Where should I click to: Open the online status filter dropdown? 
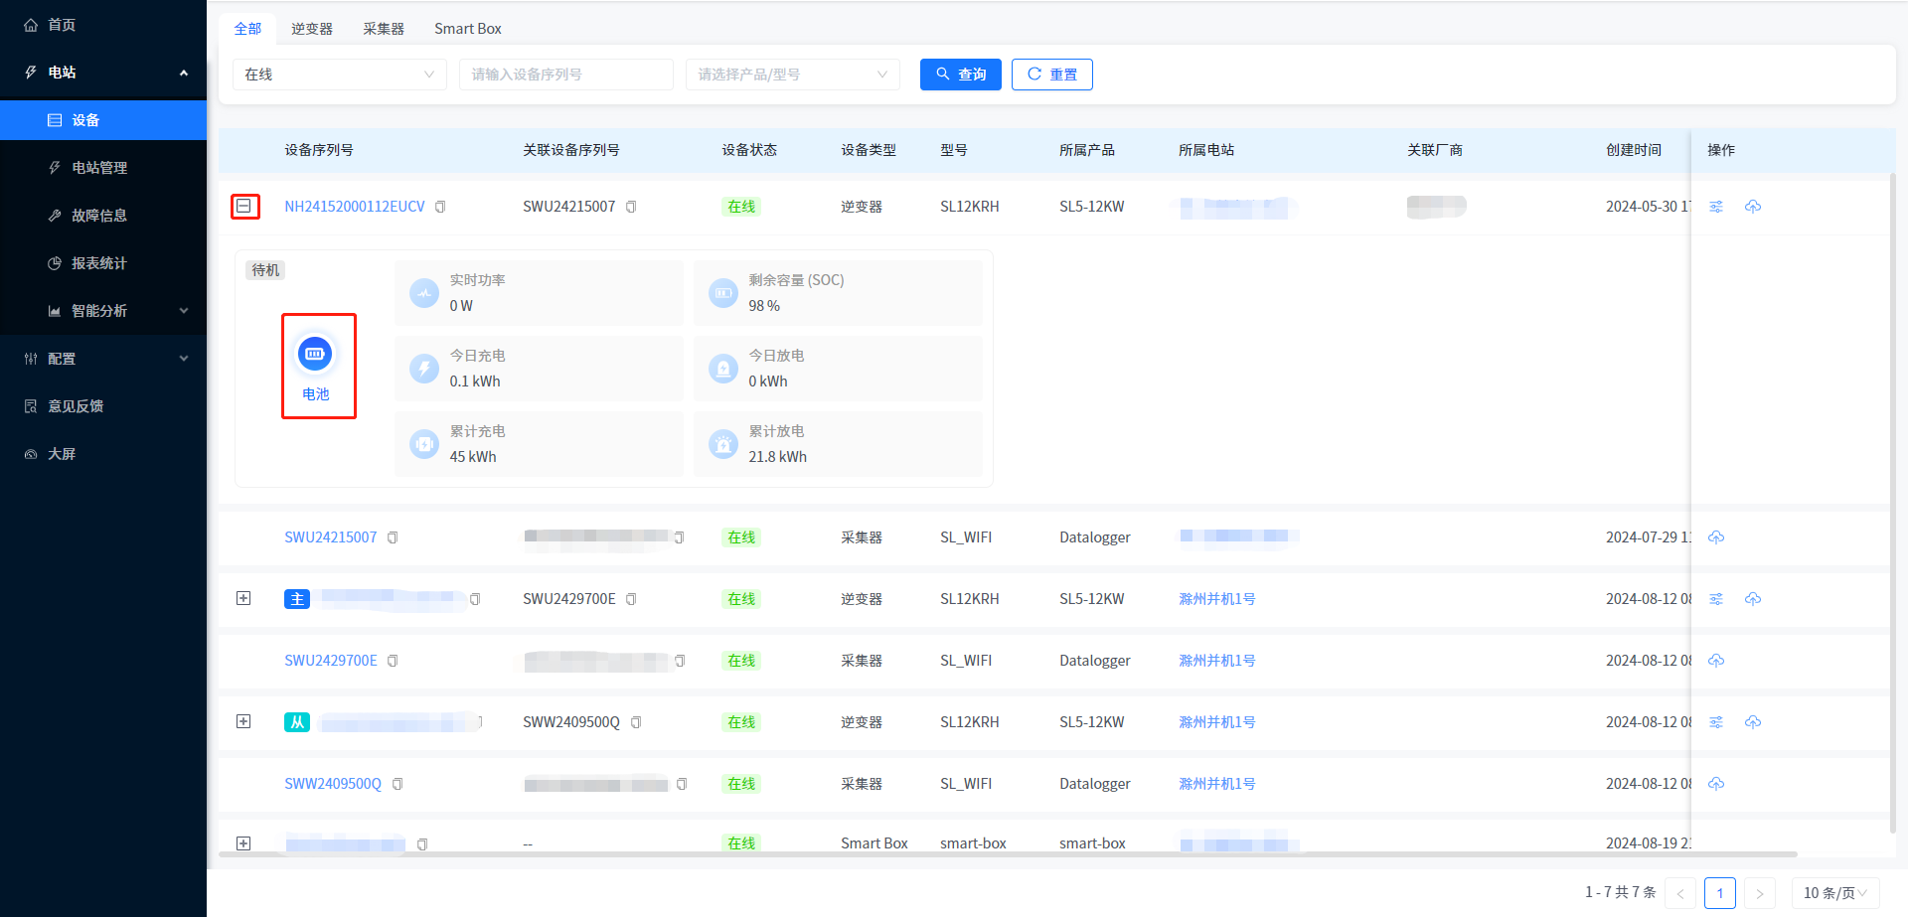(x=339, y=75)
